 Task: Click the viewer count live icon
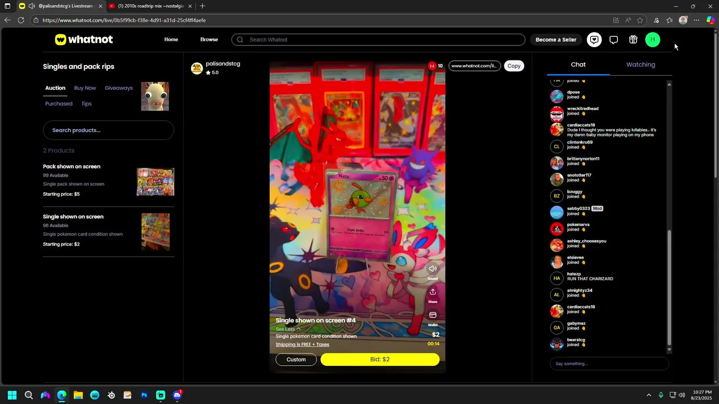[x=432, y=66]
